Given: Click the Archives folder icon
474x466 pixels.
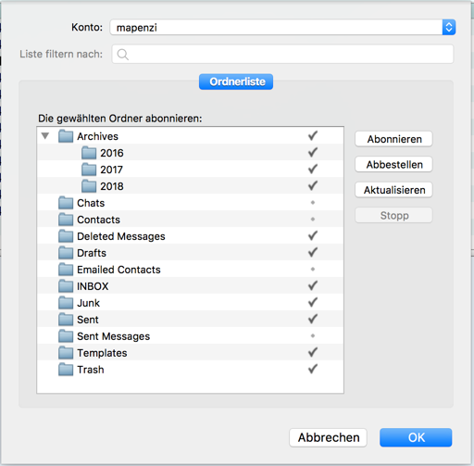Looking at the screenshot, I should tap(66, 136).
